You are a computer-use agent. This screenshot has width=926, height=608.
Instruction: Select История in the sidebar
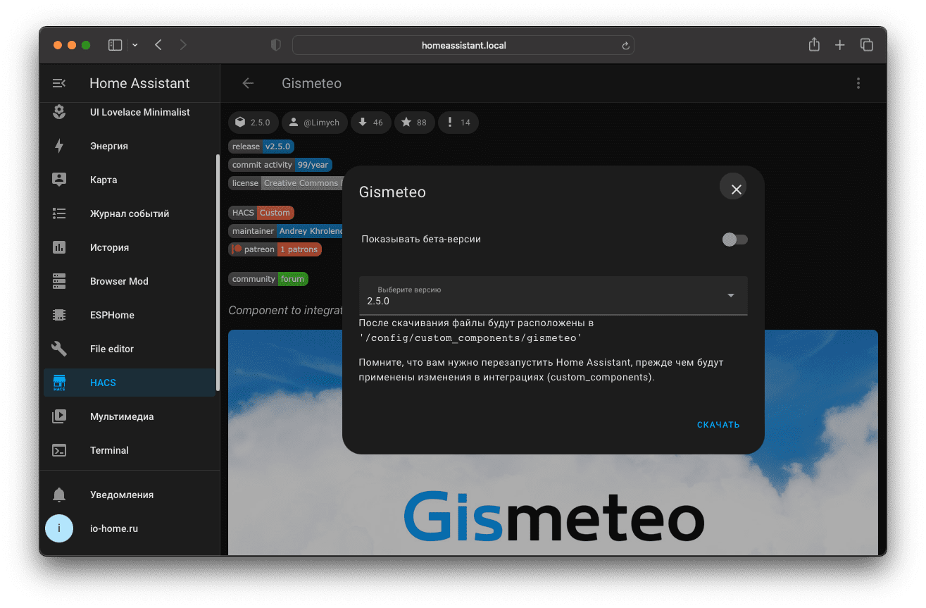[130, 247]
